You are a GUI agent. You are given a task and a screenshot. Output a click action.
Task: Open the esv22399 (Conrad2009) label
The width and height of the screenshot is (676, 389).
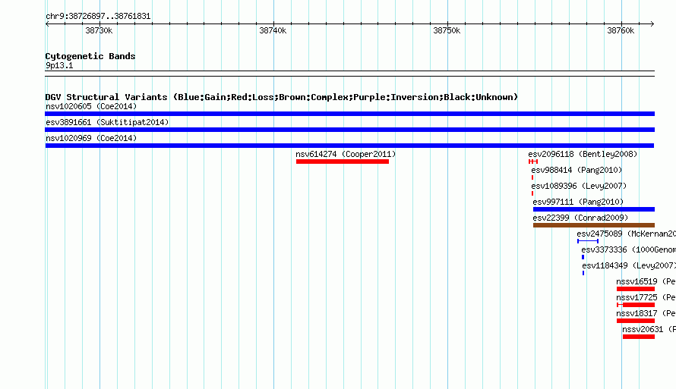[580, 218]
